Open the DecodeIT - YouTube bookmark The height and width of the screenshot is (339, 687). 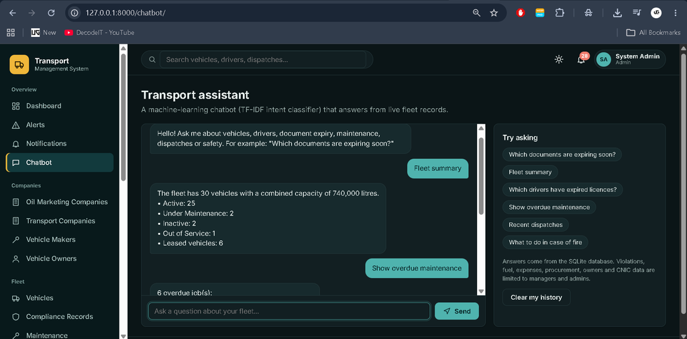click(x=99, y=32)
